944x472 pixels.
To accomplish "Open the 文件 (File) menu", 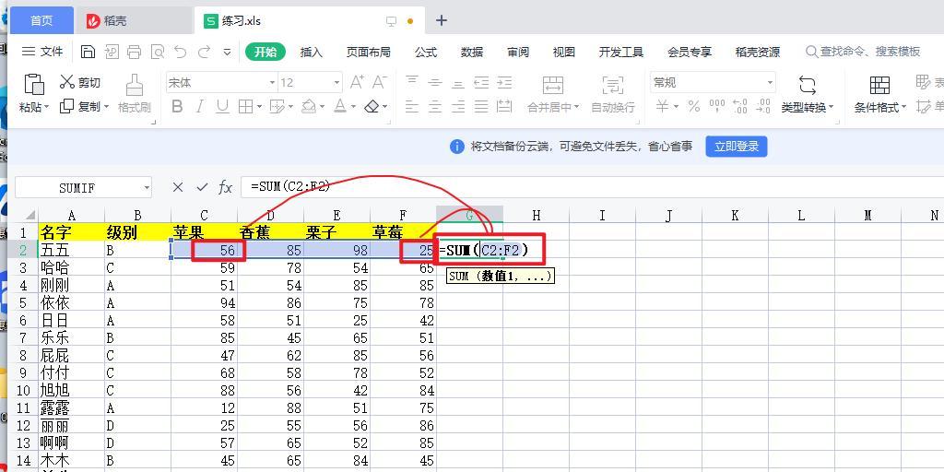I will pos(42,52).
